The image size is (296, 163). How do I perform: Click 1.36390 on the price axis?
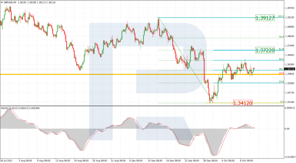tap(290, 65)
